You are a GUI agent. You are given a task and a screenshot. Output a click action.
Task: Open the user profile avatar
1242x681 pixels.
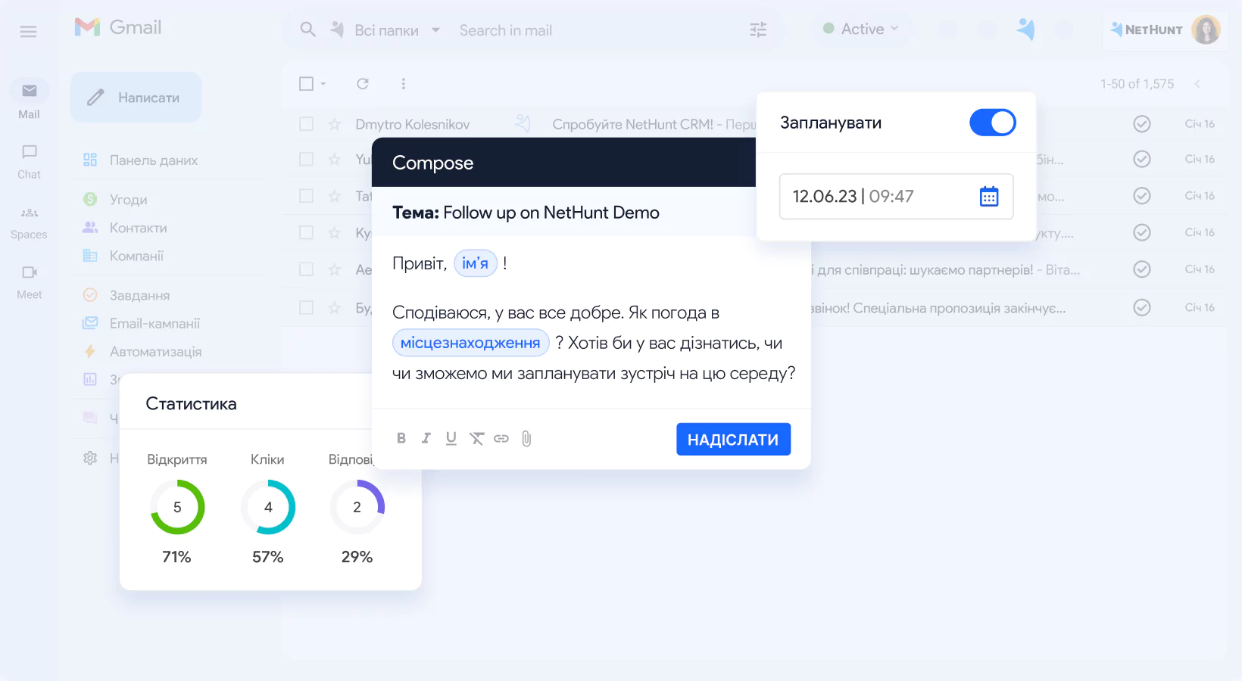pyautogui.click(x=1206, y=30)
